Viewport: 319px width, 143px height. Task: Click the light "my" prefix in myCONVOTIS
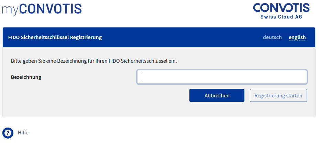(x=10, y=9)
